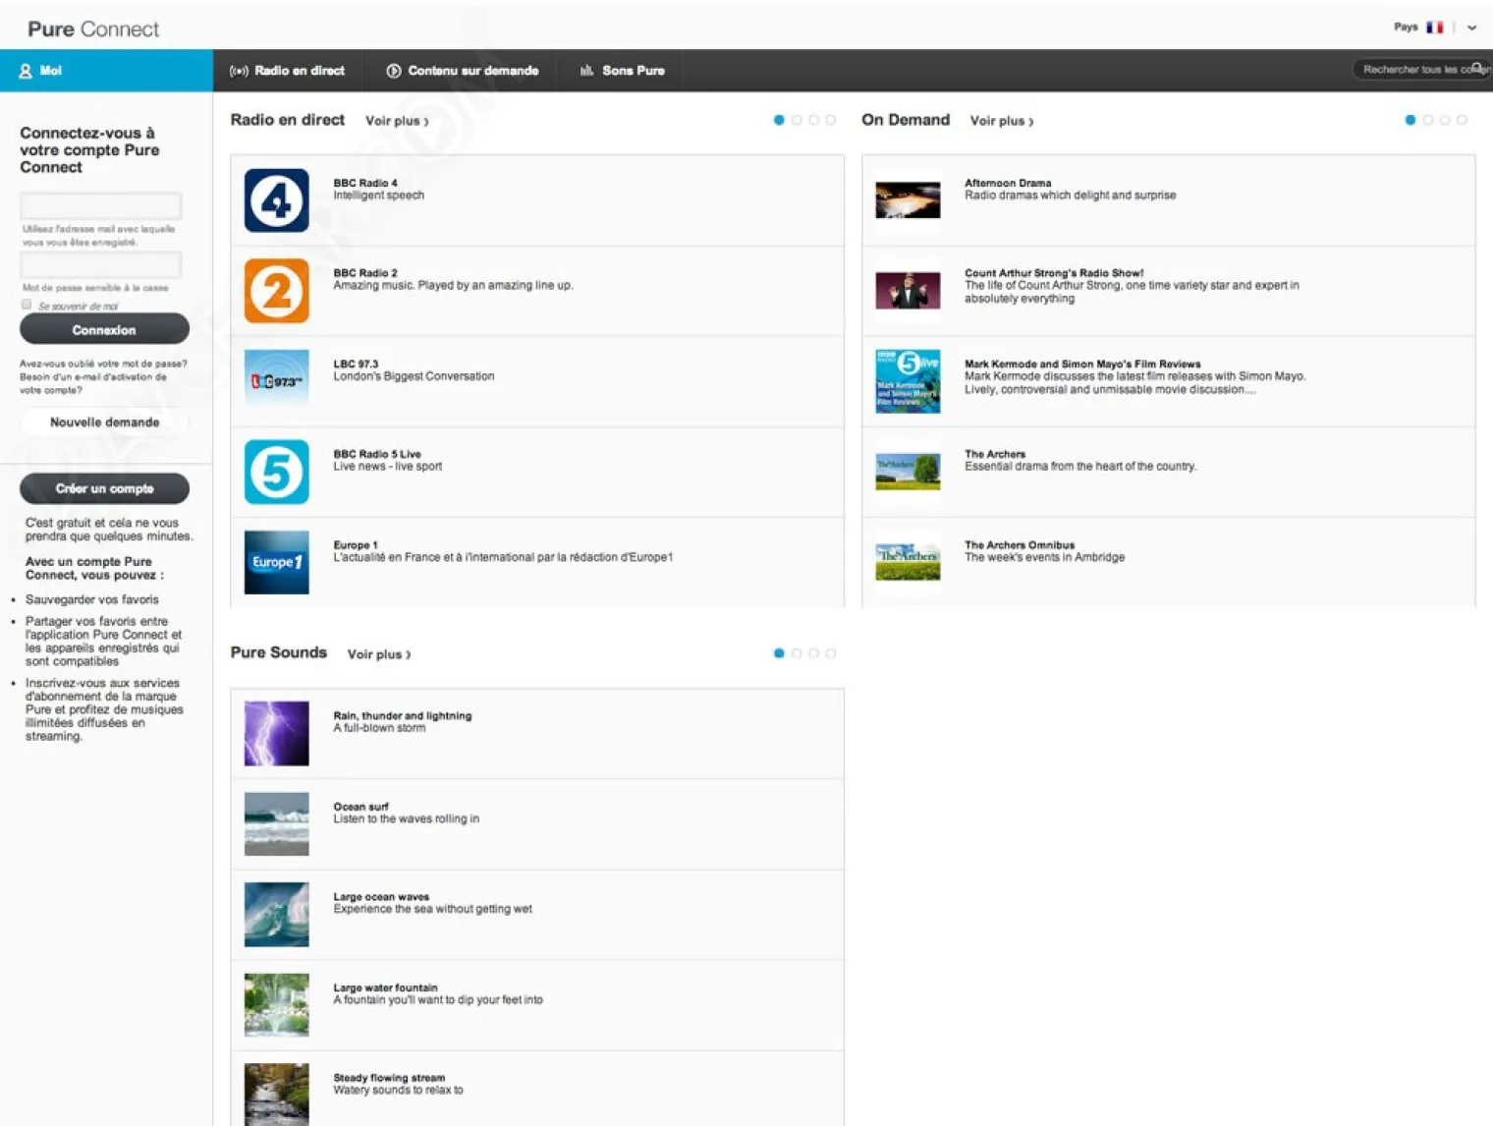Expand Voir plus for On Demand
Viewport: 1493px width, 1126px height.
click(x=1002, y=121)
